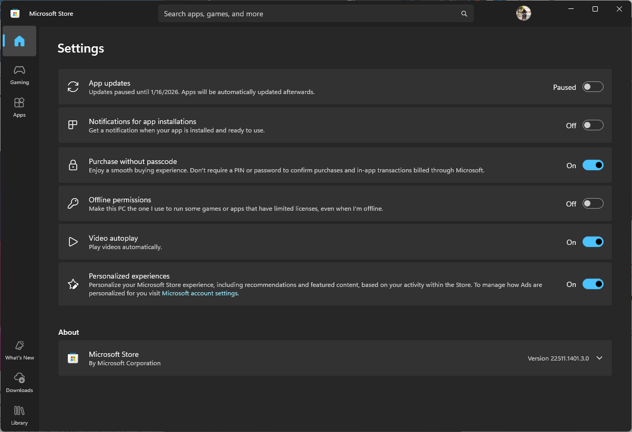Turn off Video autoplay
Screen dimensions: 632x432
[593, 242]
